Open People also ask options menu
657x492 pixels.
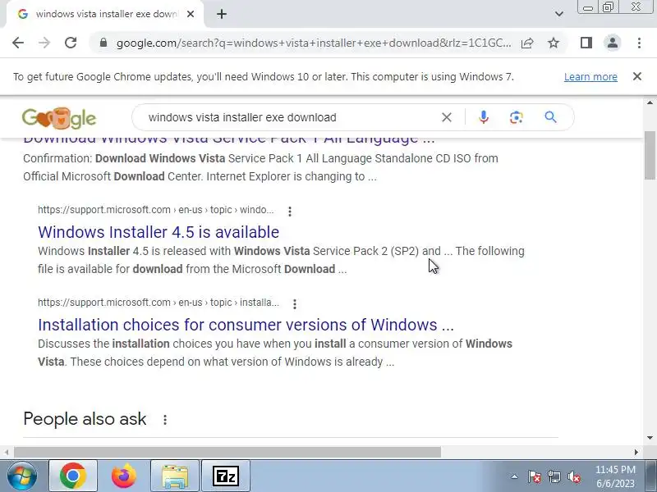(x=165, y=420)
